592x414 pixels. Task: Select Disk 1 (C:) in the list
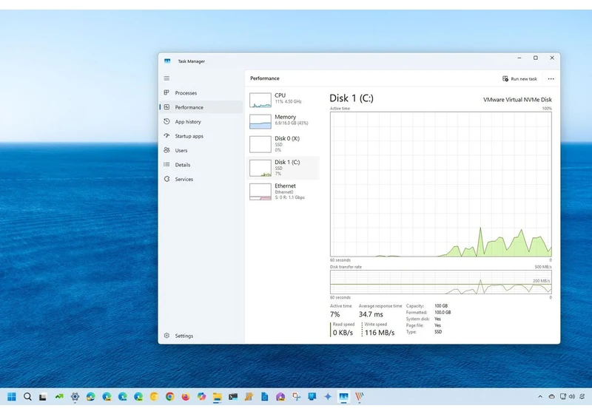(283, 168)
